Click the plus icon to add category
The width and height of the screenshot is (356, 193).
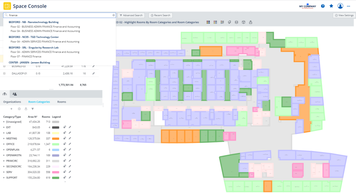click(x=12, y=109)
